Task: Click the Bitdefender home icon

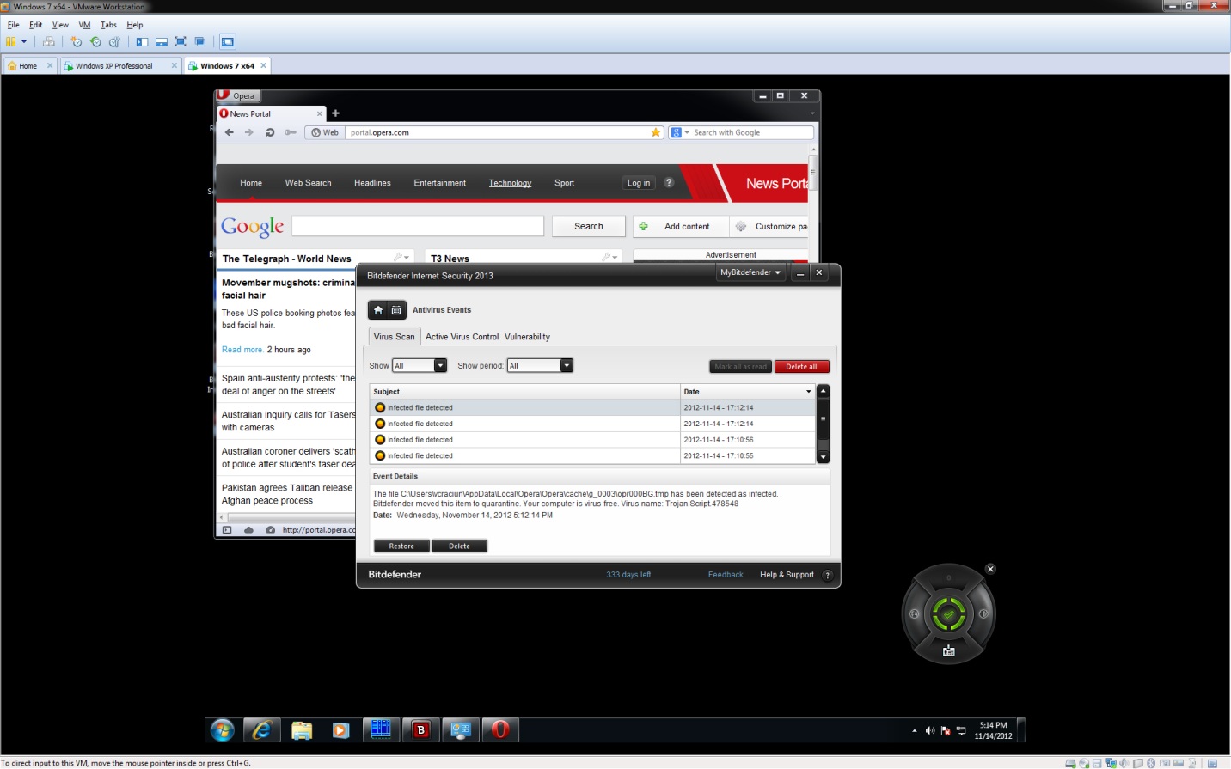Action: (x=378, y=310)
